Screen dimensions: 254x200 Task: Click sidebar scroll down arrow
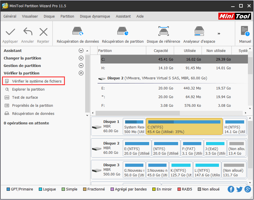pyautogui.click(x=87, y=115)
